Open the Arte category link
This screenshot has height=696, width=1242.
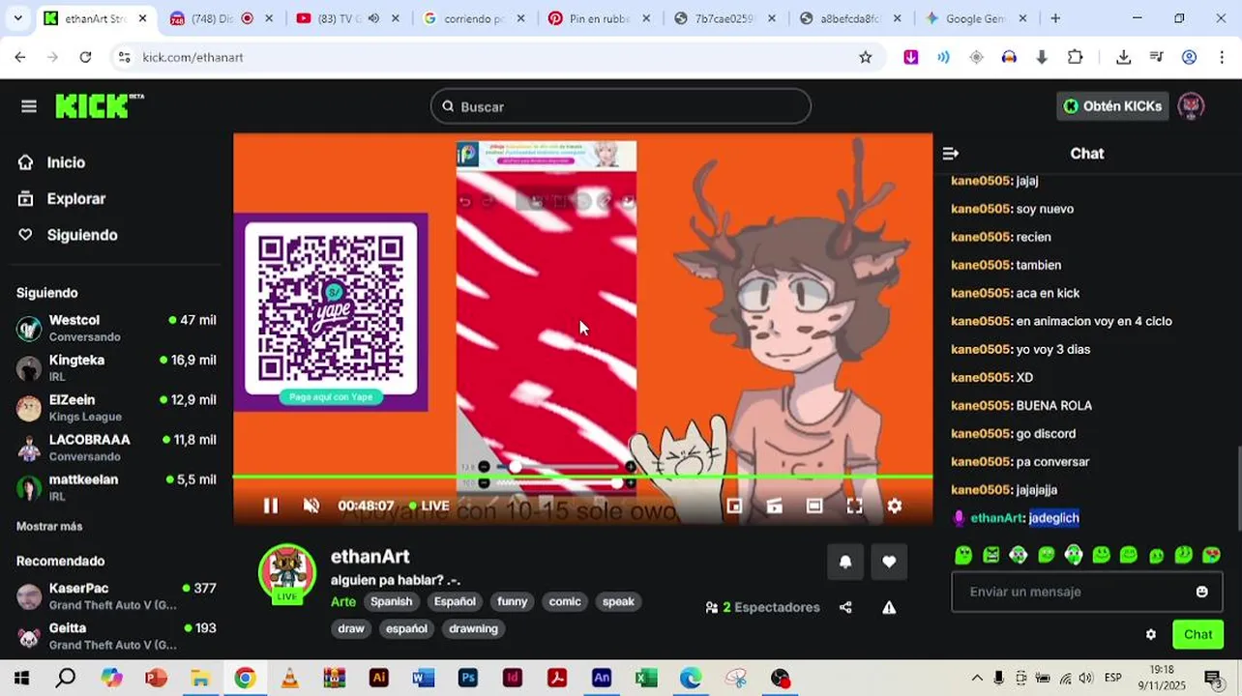pyautogui.click(x=343, y=601)
